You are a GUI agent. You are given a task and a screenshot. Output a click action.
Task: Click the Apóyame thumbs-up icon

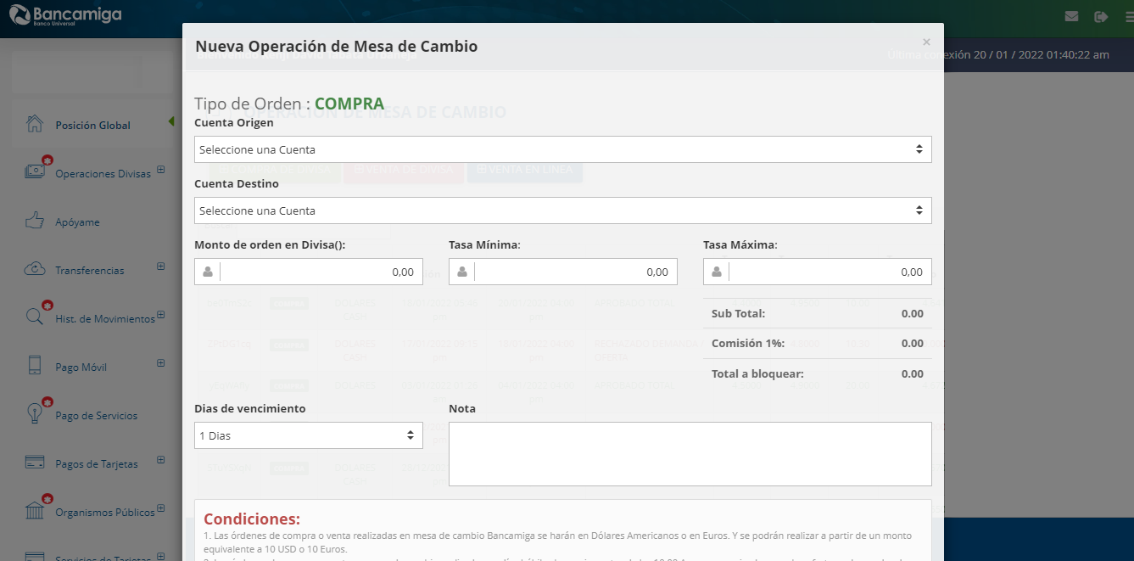pos(35,222)
